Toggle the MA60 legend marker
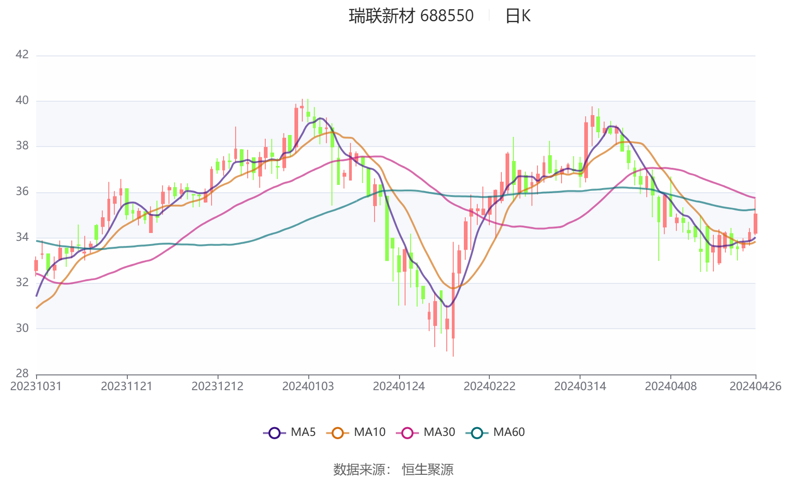The image size is (787, 478). (x=477, y=433)
